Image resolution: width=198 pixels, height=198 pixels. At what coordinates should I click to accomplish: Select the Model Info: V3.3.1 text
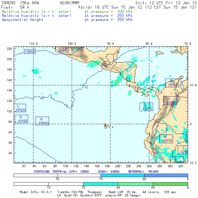(36, 192)
